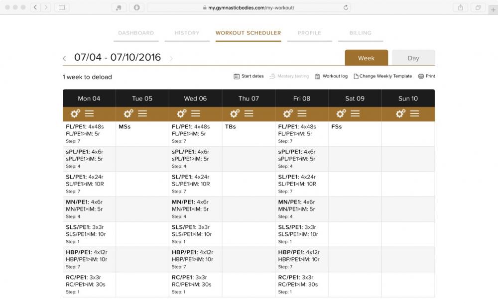The width and height of the screenshot is (498, 303).
Task: Go to next week arrow
Action: click(171, 58)
